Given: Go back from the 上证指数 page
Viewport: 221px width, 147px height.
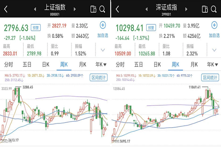Looking at the screenshot, I should coord(6,9).
